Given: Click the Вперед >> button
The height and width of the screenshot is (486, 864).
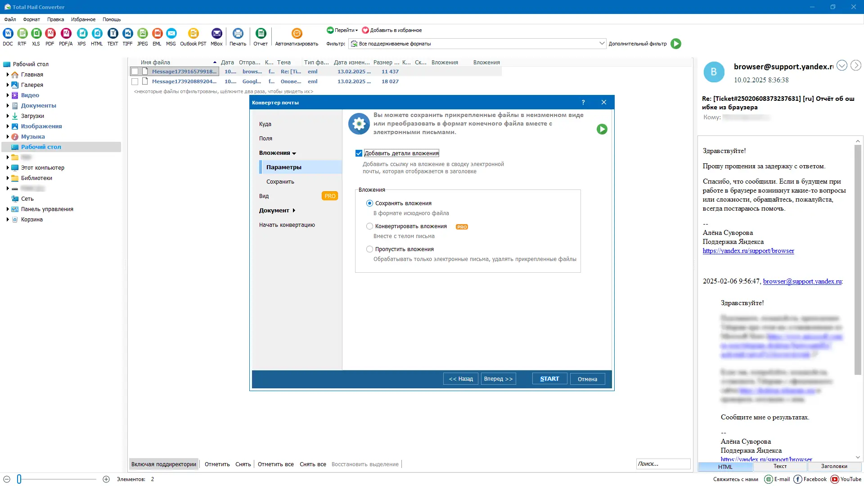Looking at the screenshot, I should tap(498, 379).
